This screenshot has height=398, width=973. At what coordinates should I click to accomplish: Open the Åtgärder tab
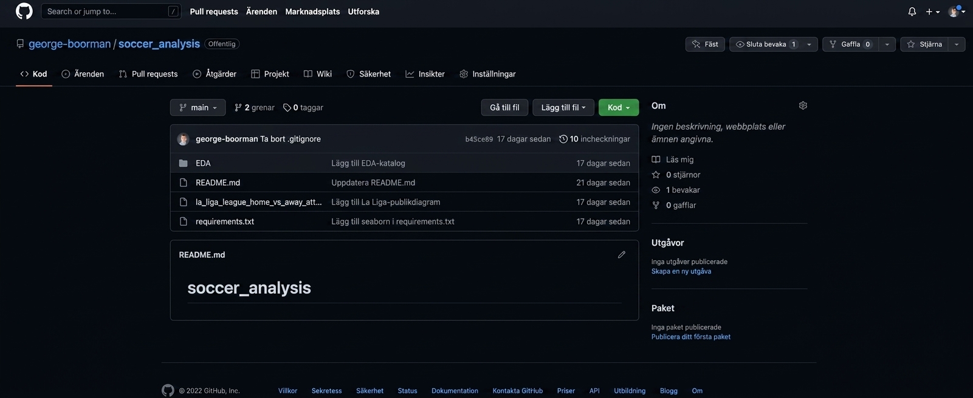(215, 74)
